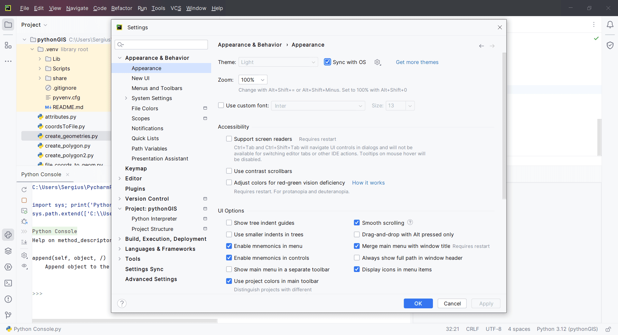The width and height of the screenshot is (618, 335).
Task: Select the Python Console tab
Action: tap(41, 174)
